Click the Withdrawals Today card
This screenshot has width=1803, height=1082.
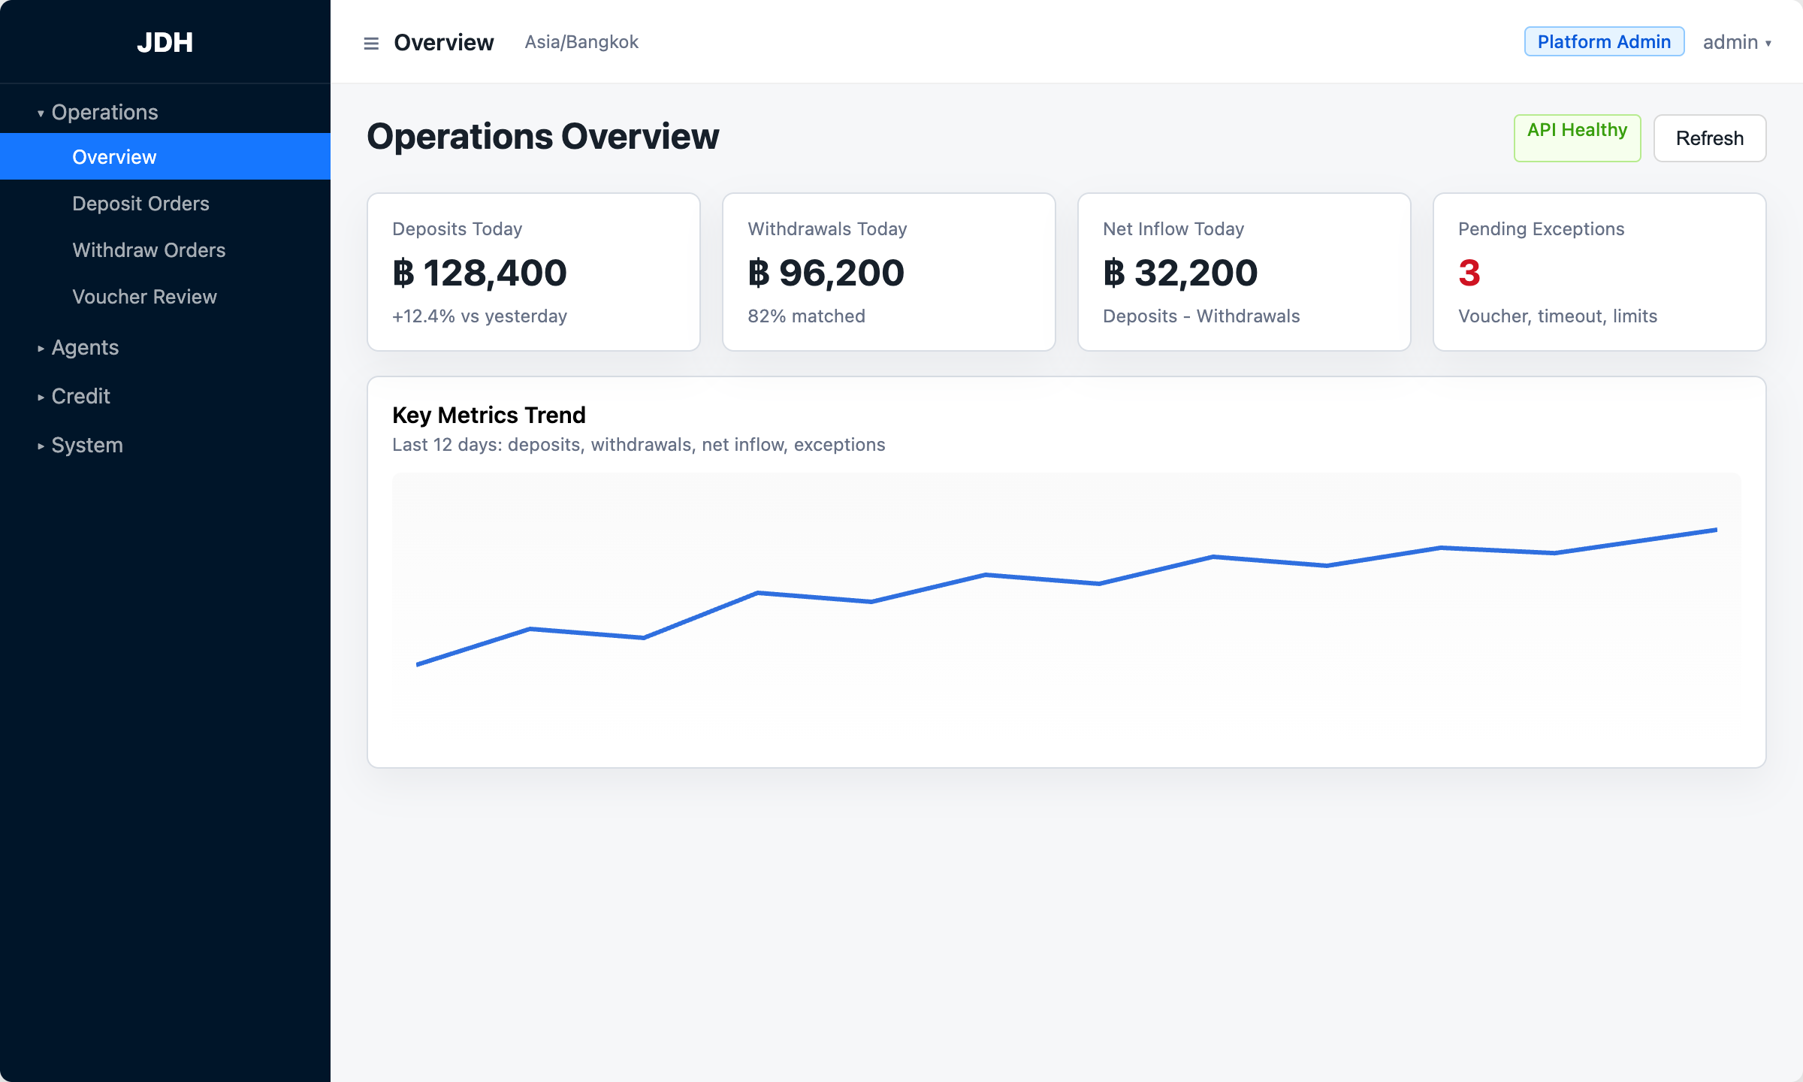pos(889,272)
